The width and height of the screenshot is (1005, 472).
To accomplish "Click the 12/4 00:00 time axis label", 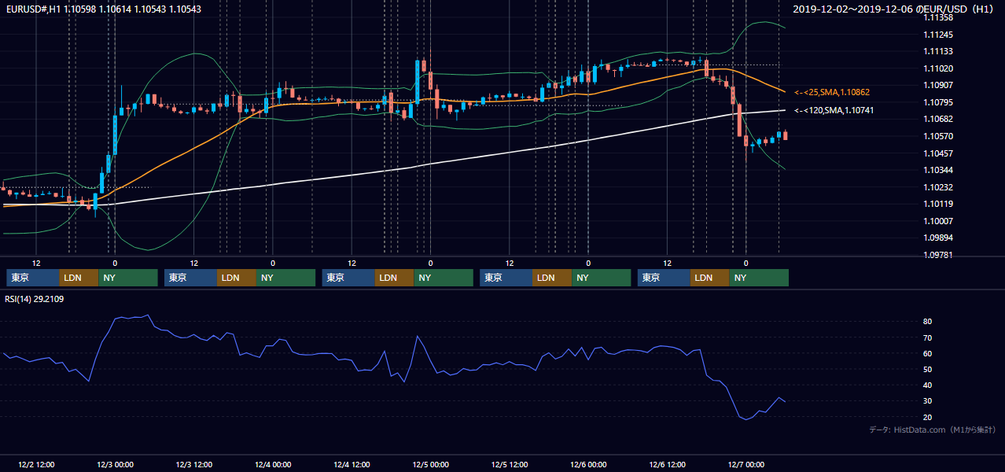I will click(x=273, y=464).
